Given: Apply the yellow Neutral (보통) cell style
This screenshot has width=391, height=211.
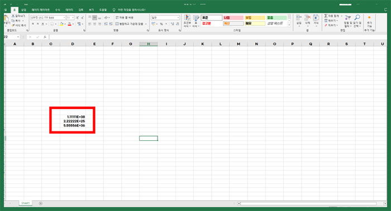Looking at the screenshot, I should pyautogui.click(x=255, y=18).
